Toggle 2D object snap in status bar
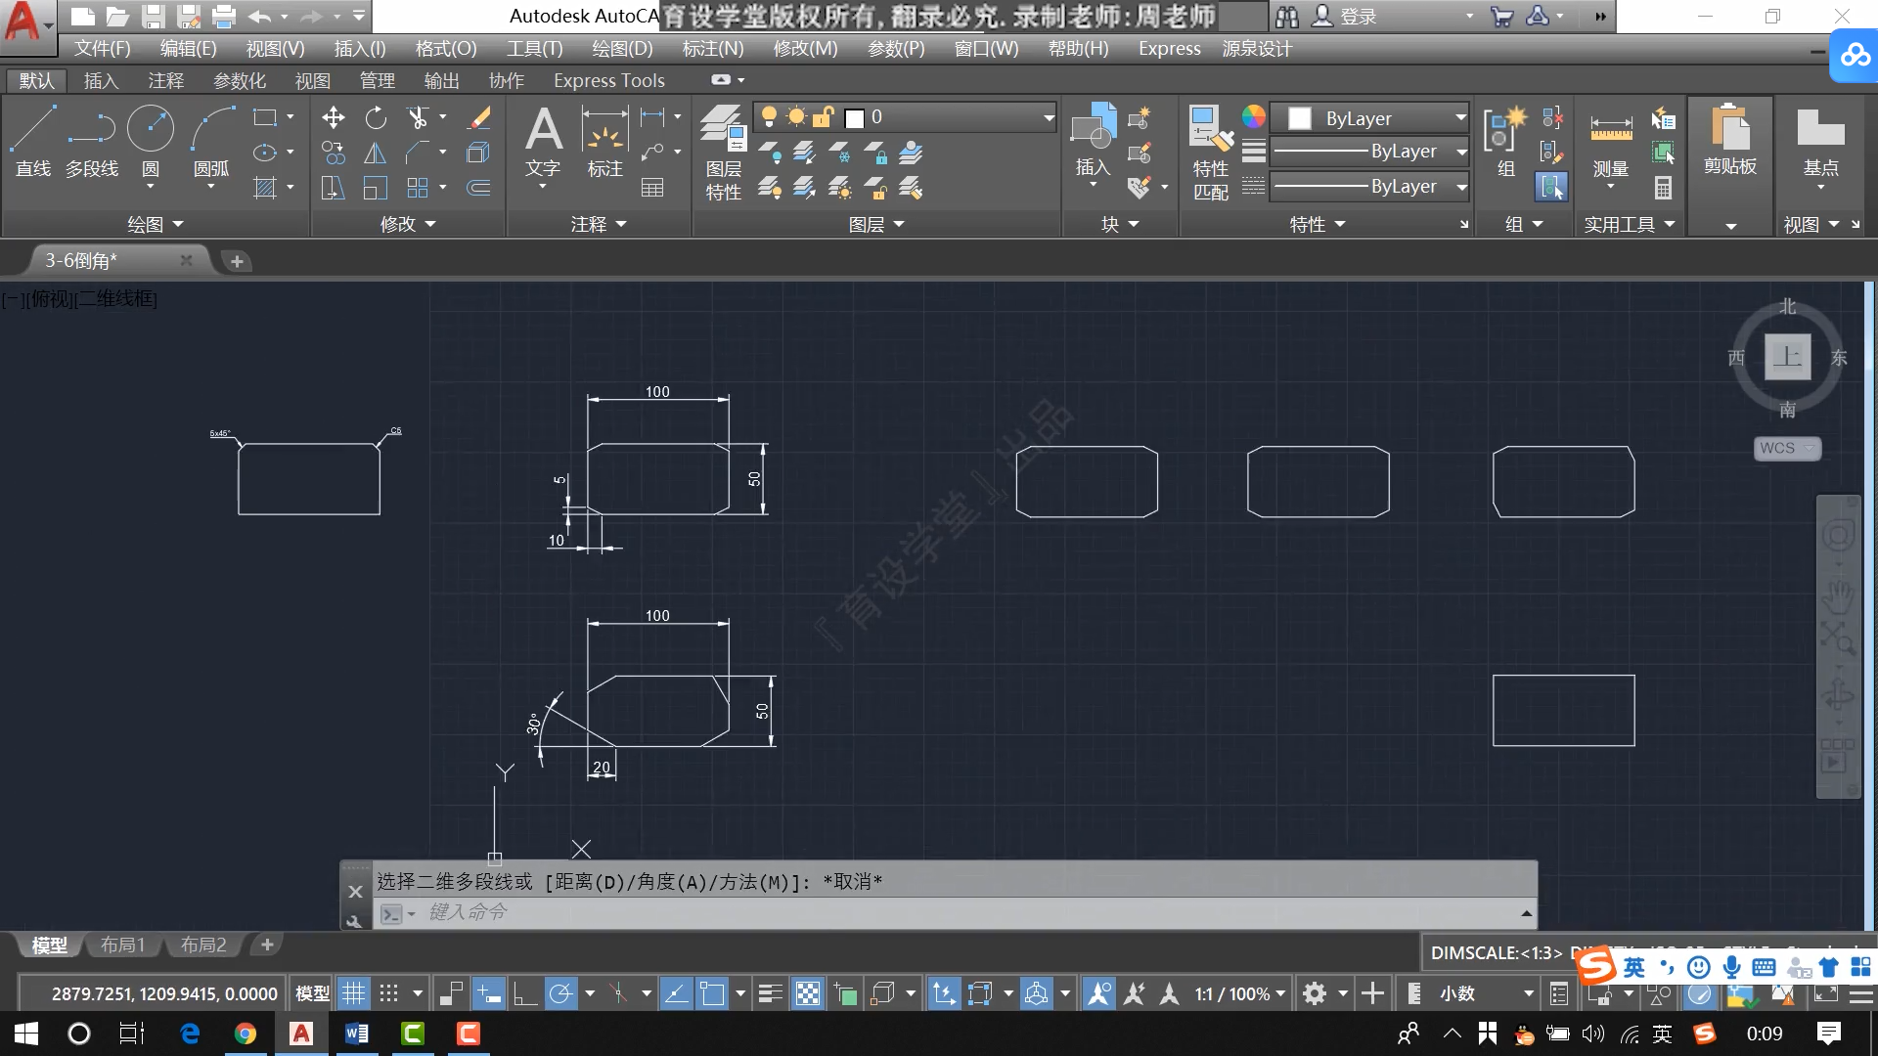Image resolution: width=1878 pixels, height=1056 pixels. click(x=712, y=994)
